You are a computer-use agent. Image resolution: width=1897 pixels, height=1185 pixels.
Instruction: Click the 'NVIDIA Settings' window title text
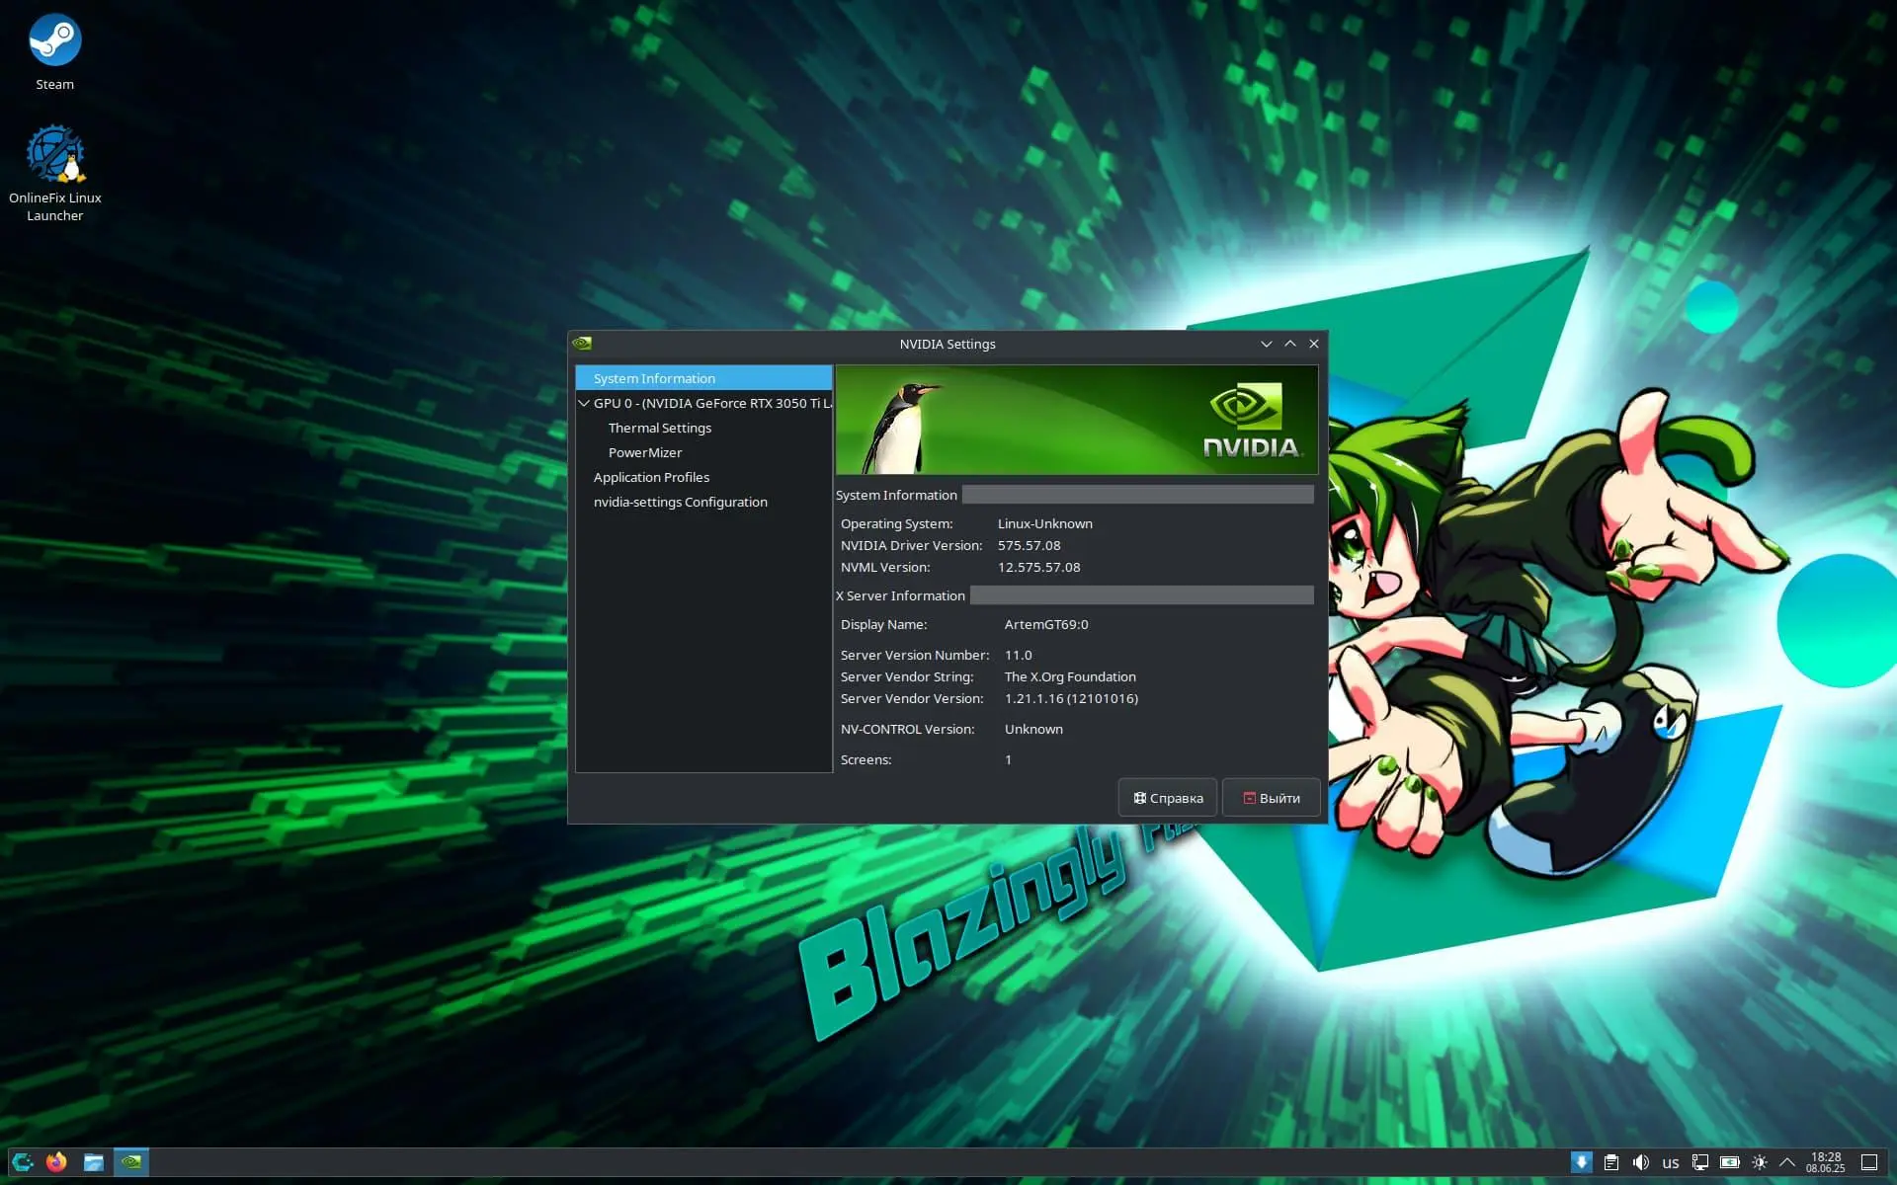(948, 344)
